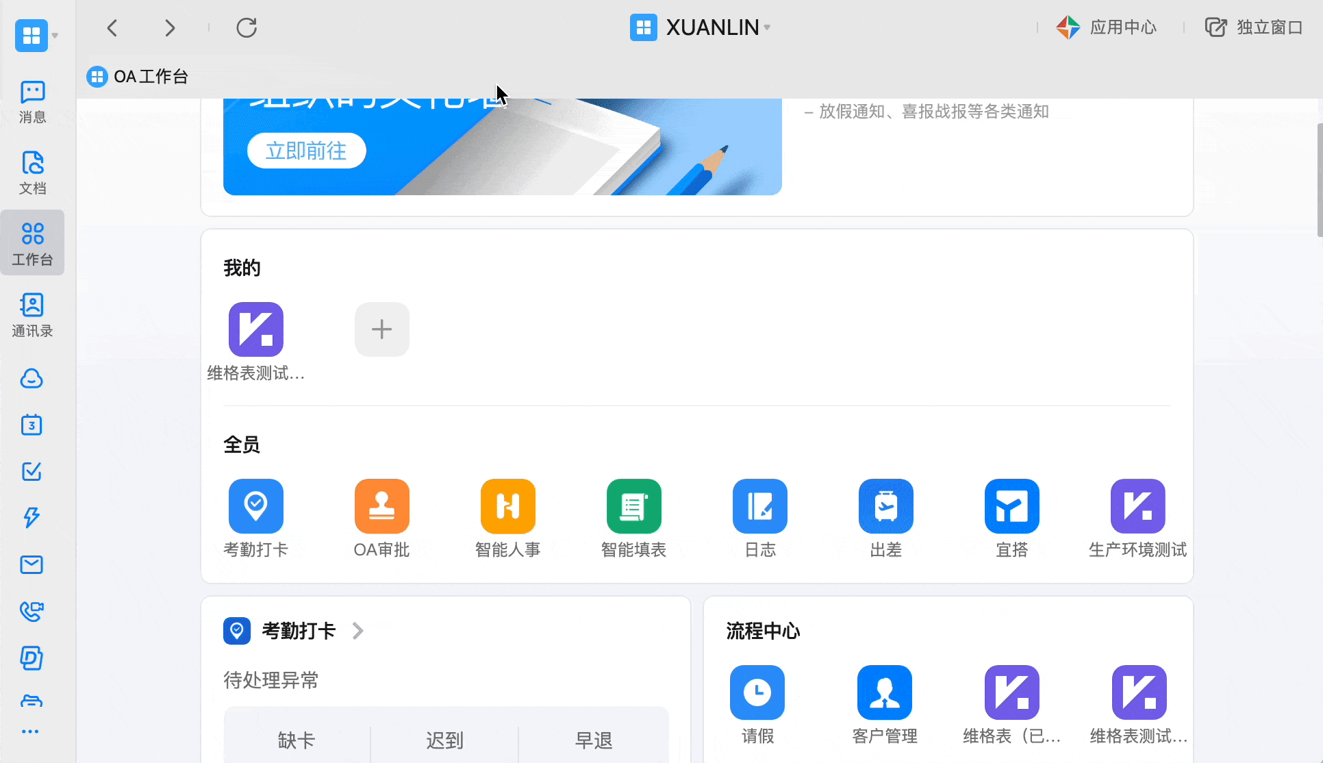
Task: Open the 维格表测试… app in 流程中心
Action: pos(1139,692)
